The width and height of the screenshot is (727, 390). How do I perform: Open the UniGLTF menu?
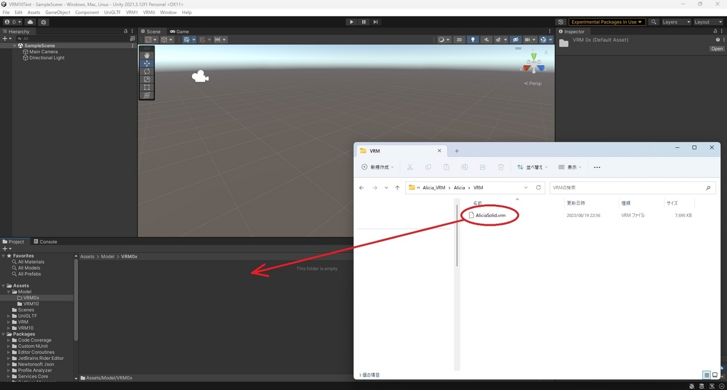tap(113, 12)
